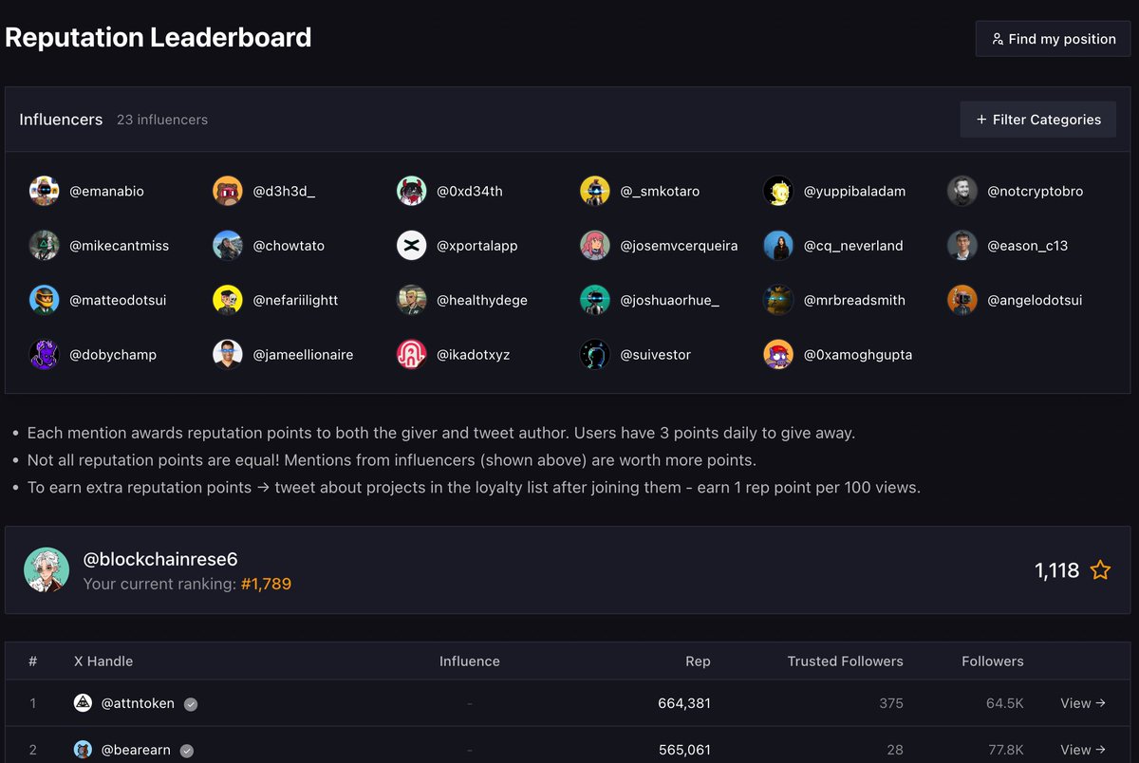This screenshot has height=763, width=1139.
Task: Click the #1,789 ranking link
Action: coord(266,584)
